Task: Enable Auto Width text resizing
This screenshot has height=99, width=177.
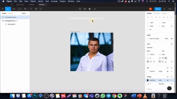Action: [x=160, y=58]
